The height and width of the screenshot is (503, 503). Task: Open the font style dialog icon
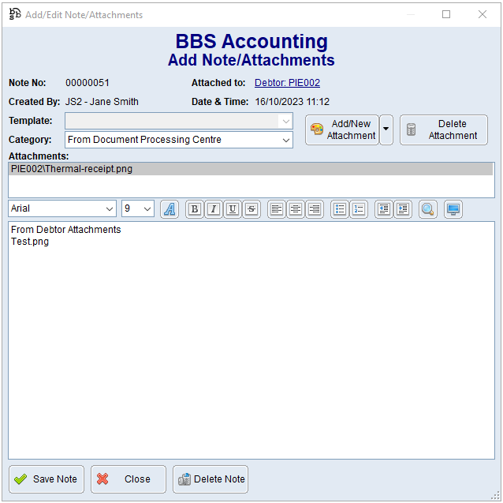coord(170,209)
